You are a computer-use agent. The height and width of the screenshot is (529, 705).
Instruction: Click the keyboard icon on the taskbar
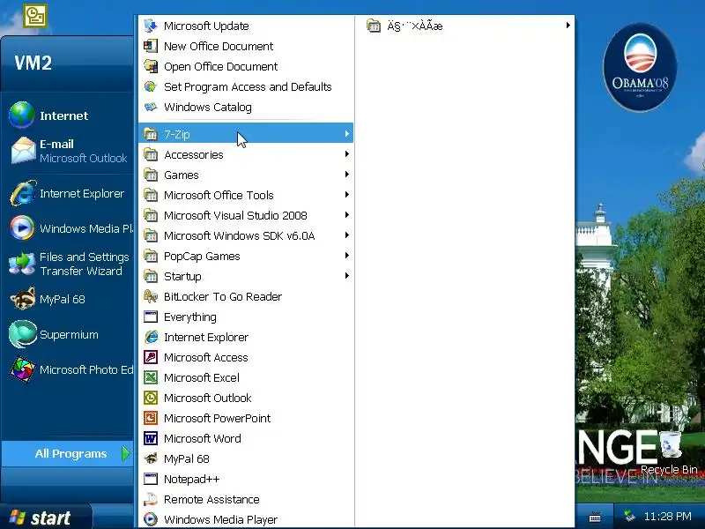click(x=595, y=518)
